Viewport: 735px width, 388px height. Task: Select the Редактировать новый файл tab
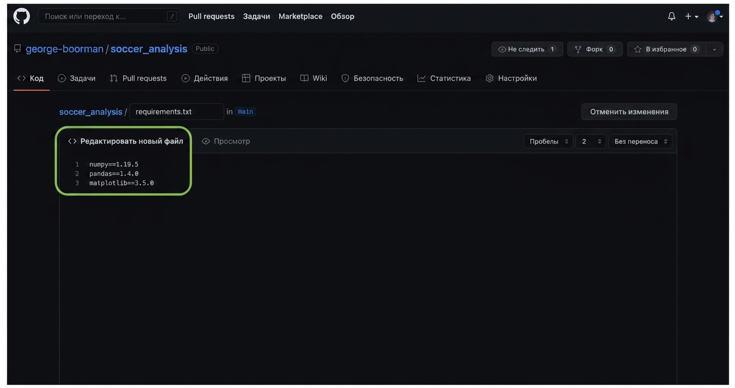click(125, 141)
